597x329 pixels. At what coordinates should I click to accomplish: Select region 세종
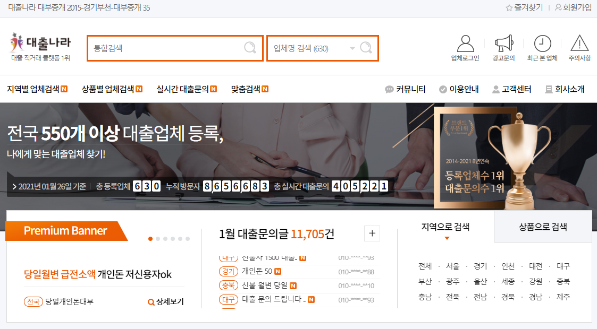(508, 282)
